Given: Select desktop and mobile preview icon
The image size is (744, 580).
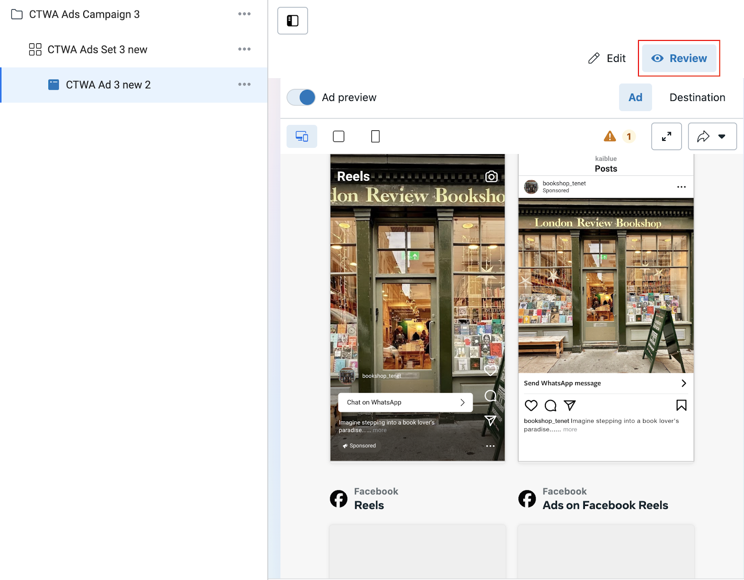Looking at the screenshot, I should click(x=302, y=136).
